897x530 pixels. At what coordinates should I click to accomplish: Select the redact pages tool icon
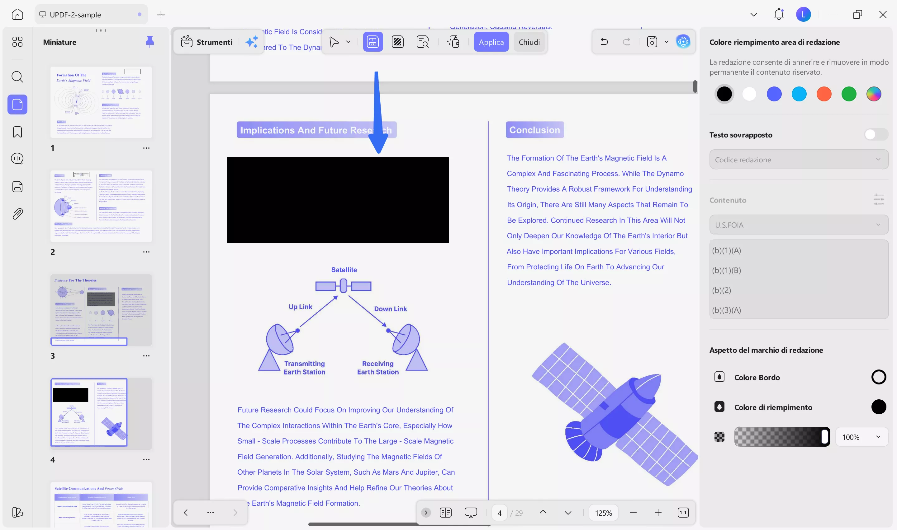click(397, 42)
